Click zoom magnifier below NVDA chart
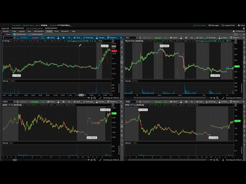Viewport: 246px width, 184px height. point(217,160)
